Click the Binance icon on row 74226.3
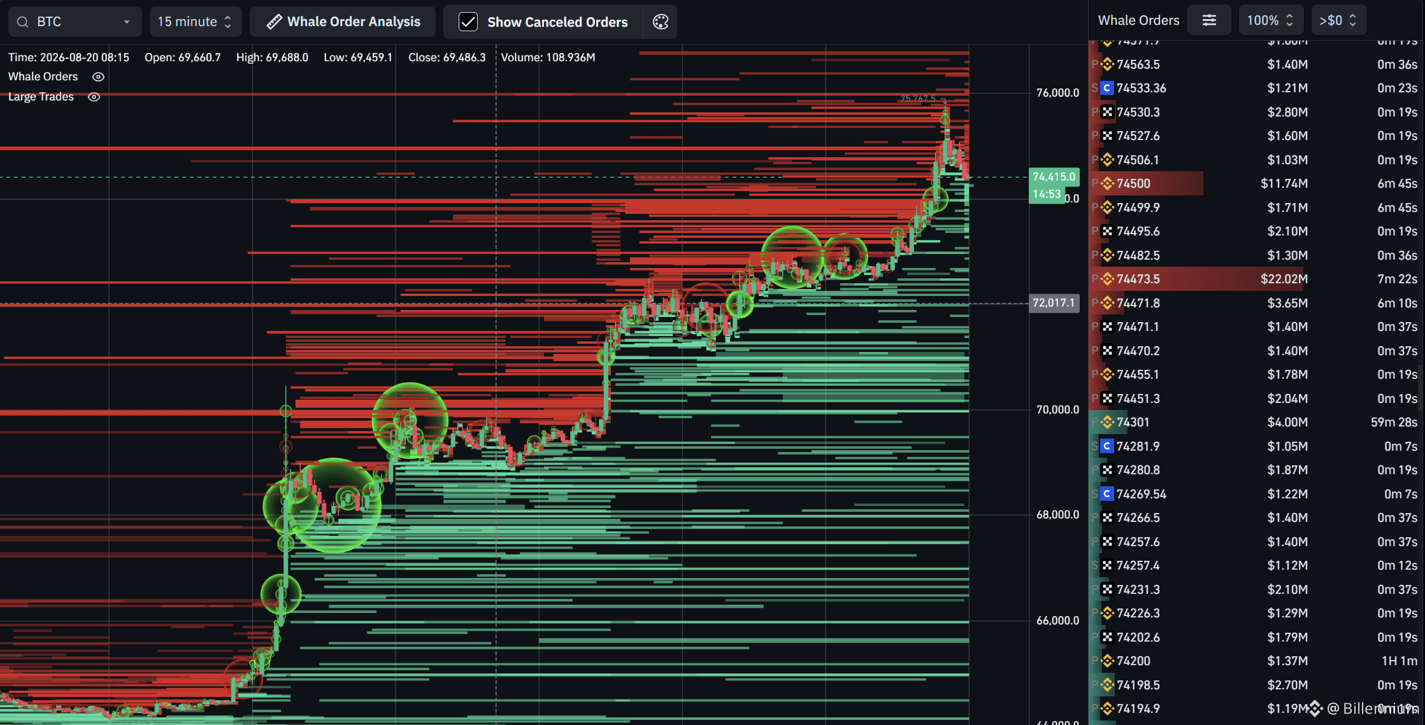Viewport: 1425px width, 725px height. coord(1107,613)
